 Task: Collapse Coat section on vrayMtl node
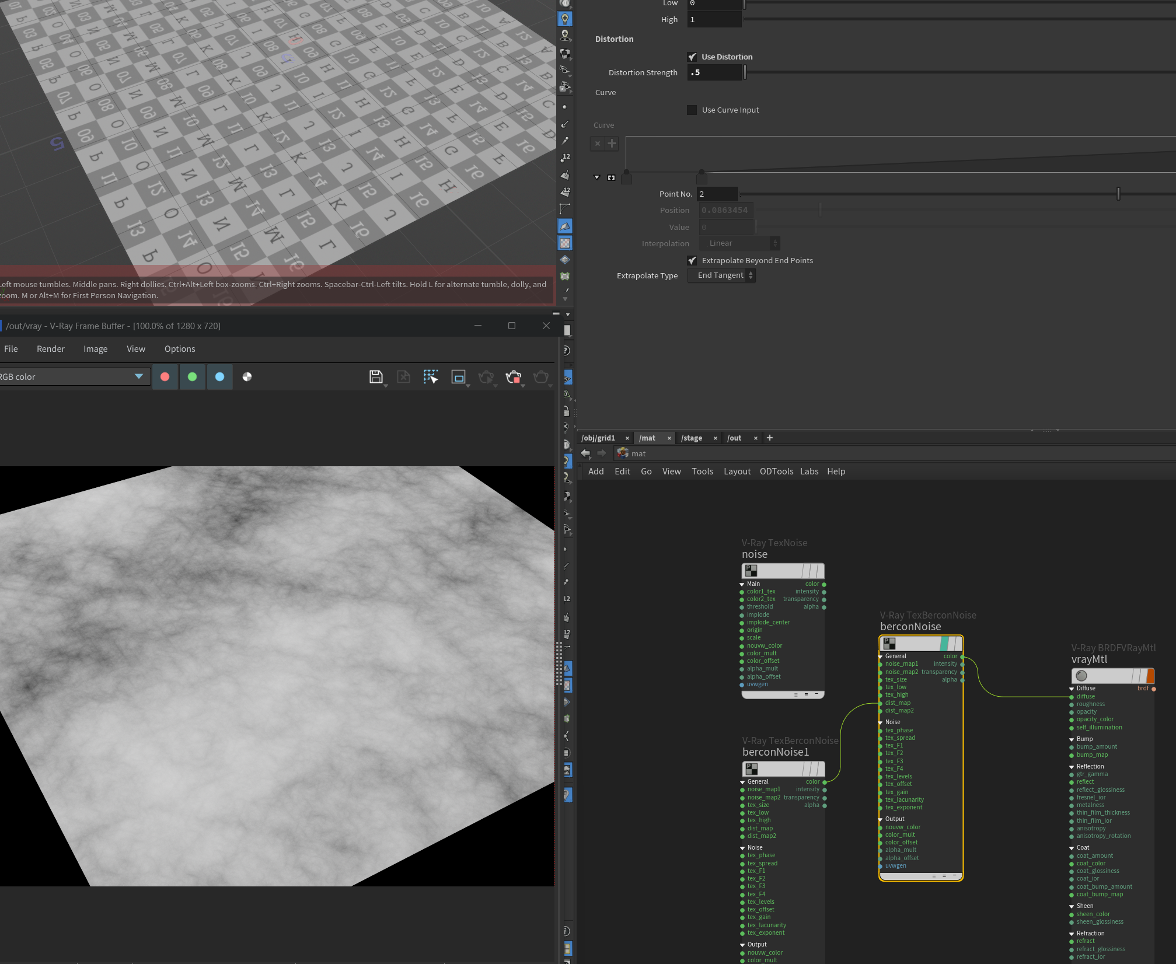[1072, 848]
